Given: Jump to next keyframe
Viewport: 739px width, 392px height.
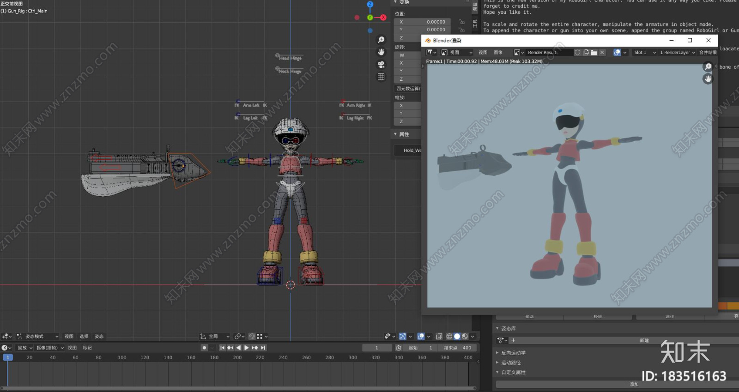Looking at the screenshot, I should [254, 348].
